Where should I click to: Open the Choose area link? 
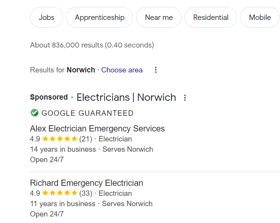tap(122, 70)
